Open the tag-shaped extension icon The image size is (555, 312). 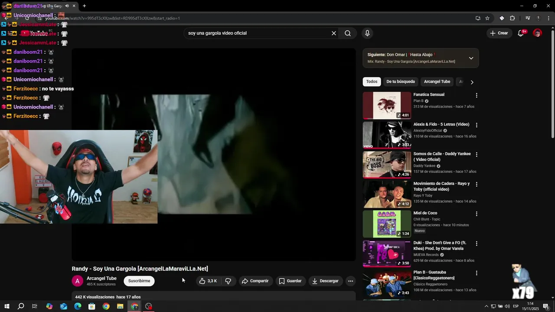(502, 18)
